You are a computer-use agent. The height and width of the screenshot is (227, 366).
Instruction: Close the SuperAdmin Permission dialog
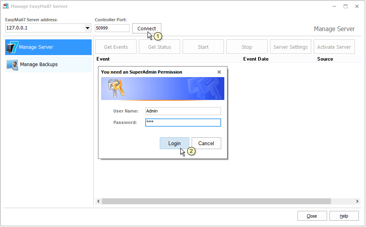(219, 72)
